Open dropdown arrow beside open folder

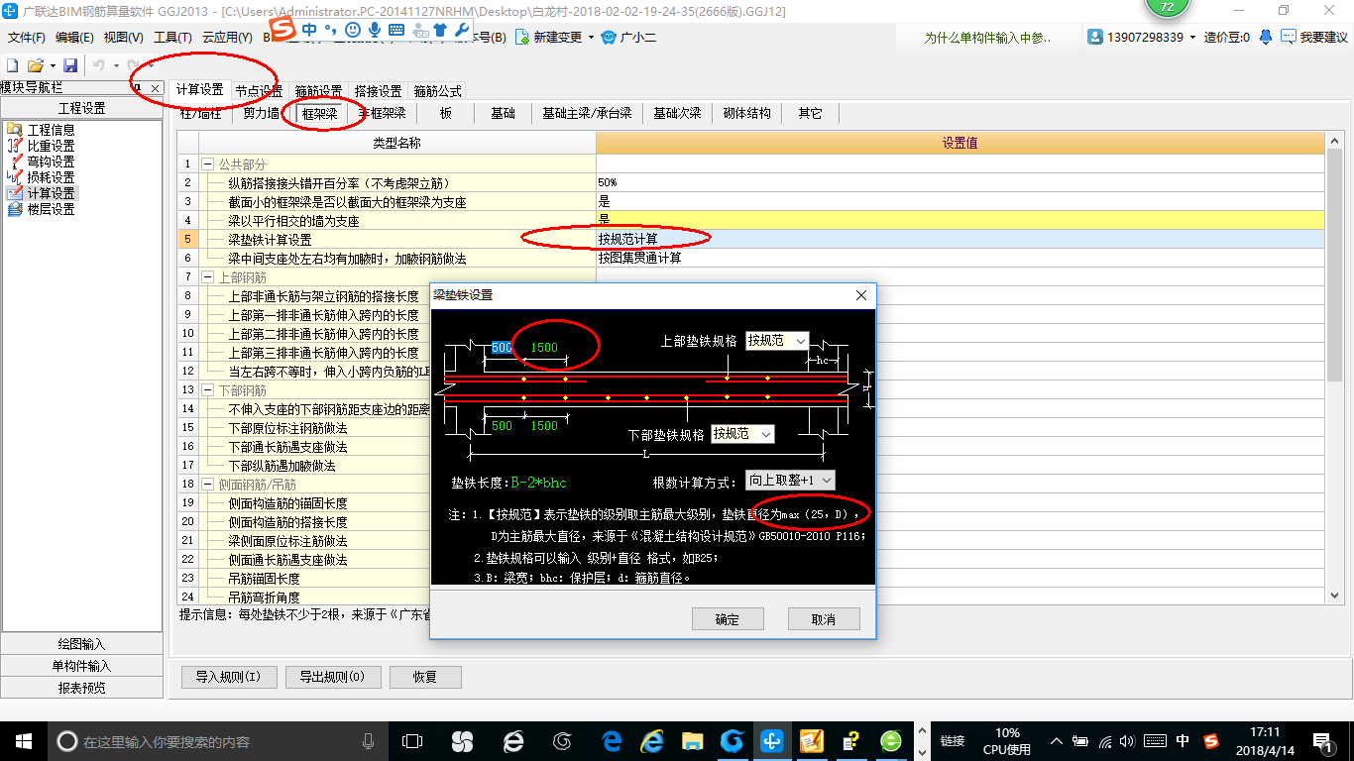(53, 65)
